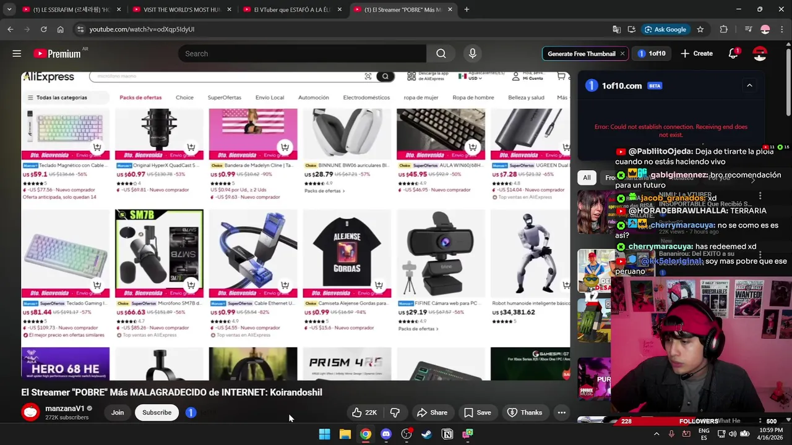Dismiss the Generate Free Thumbnail banner
Screen dimensions: 792x445
622,54
